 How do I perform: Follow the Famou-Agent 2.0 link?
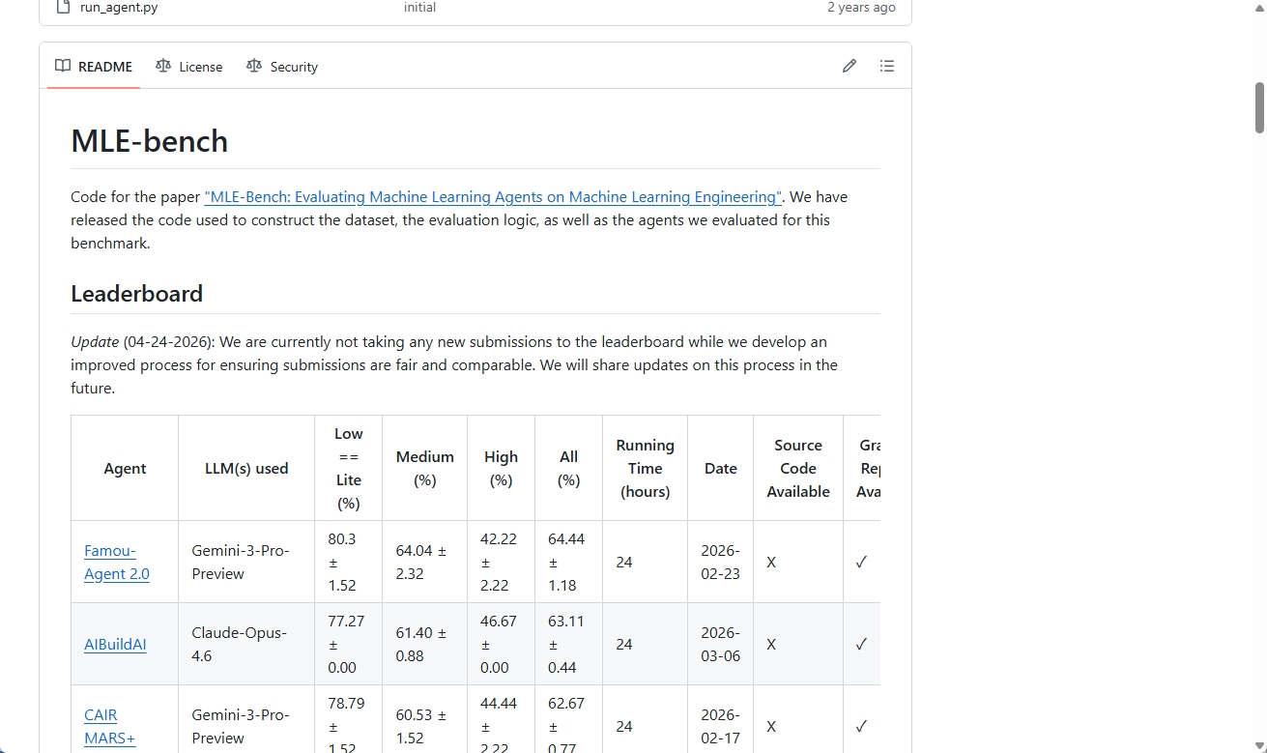coord(117,563)
